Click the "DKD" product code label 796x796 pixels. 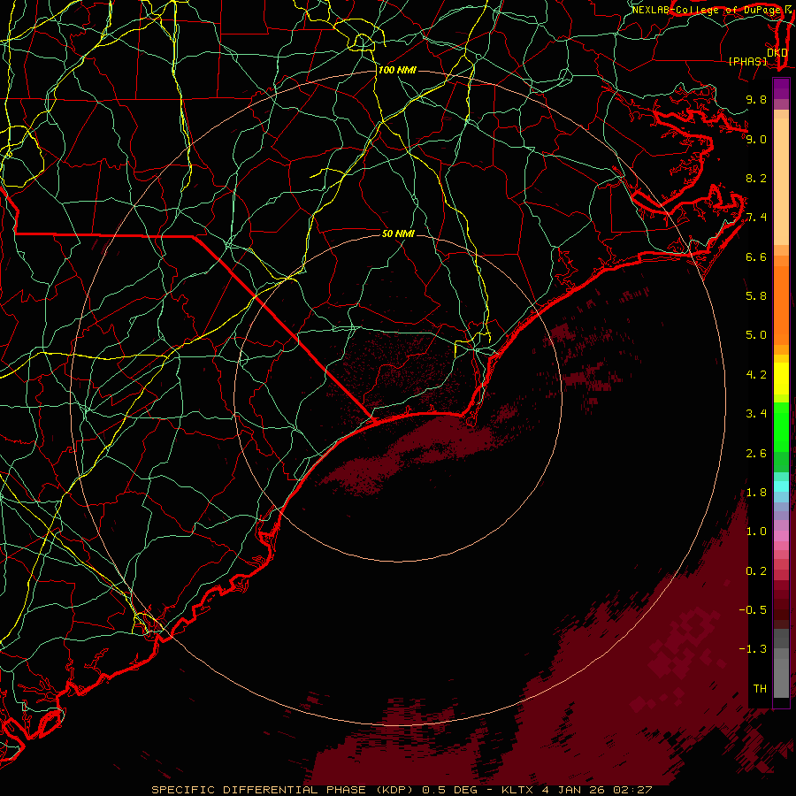pos(777,52)
